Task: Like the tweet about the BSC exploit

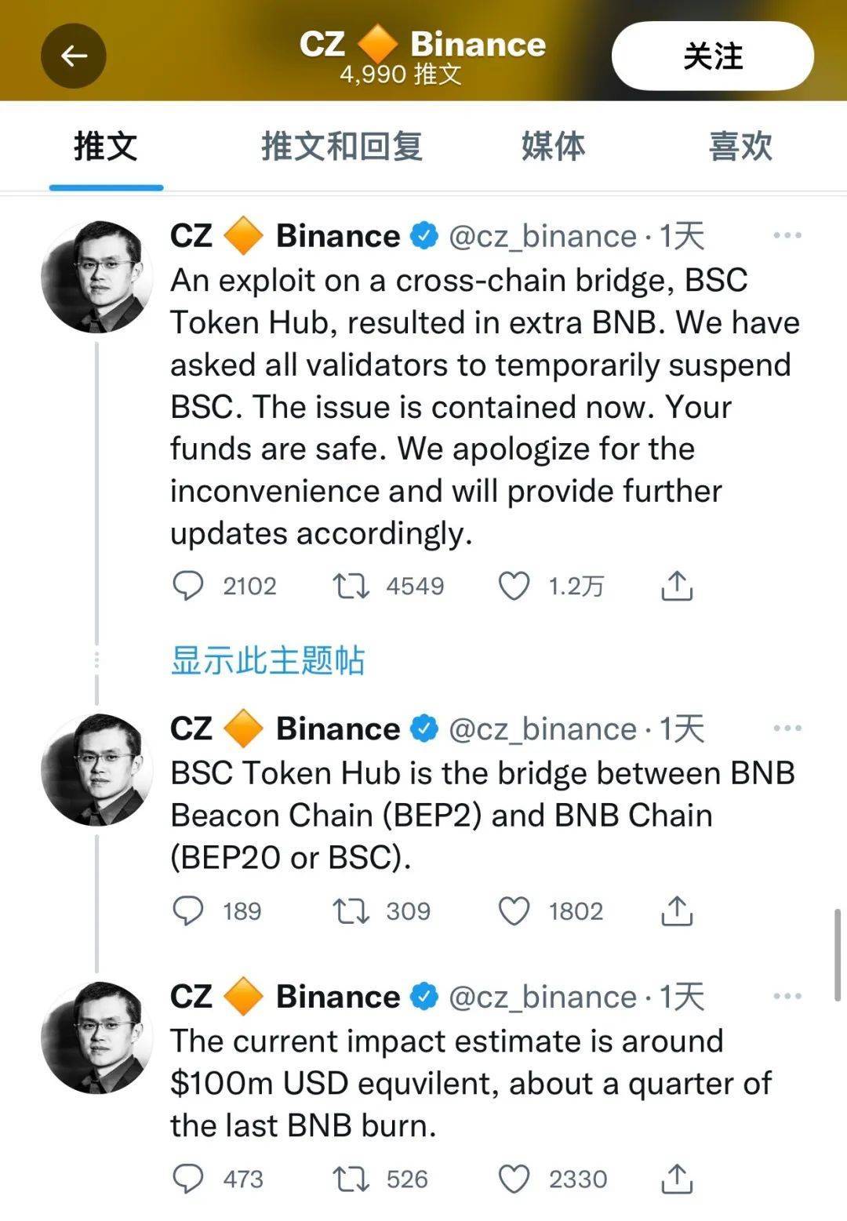Action: [x=514, y=586]
